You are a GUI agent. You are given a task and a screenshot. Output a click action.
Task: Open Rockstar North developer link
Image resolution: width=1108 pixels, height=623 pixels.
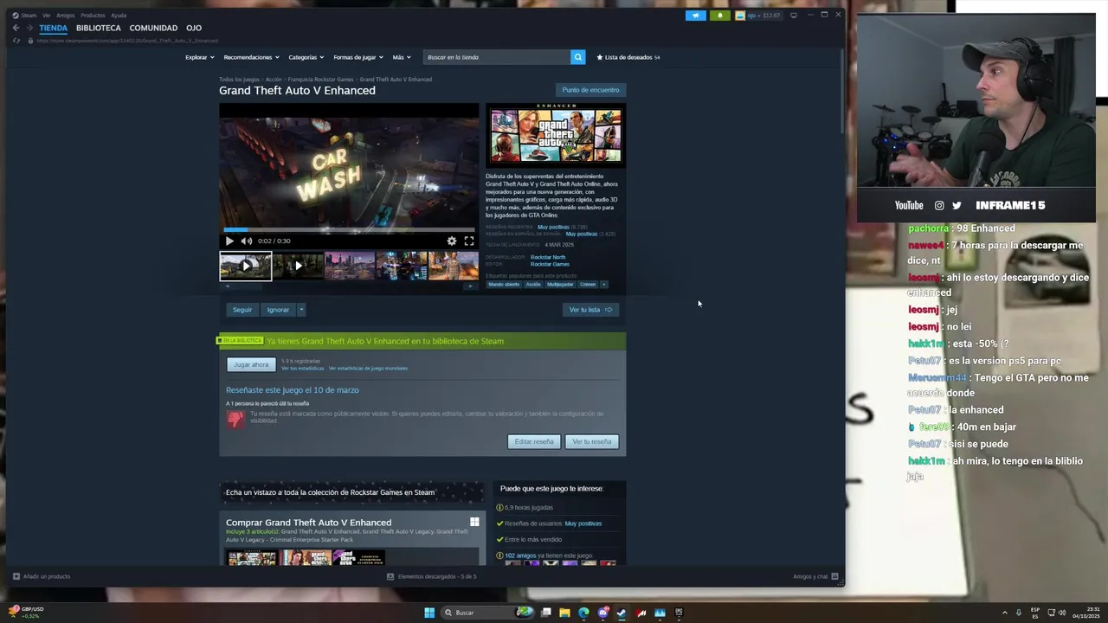coord(548,257)
